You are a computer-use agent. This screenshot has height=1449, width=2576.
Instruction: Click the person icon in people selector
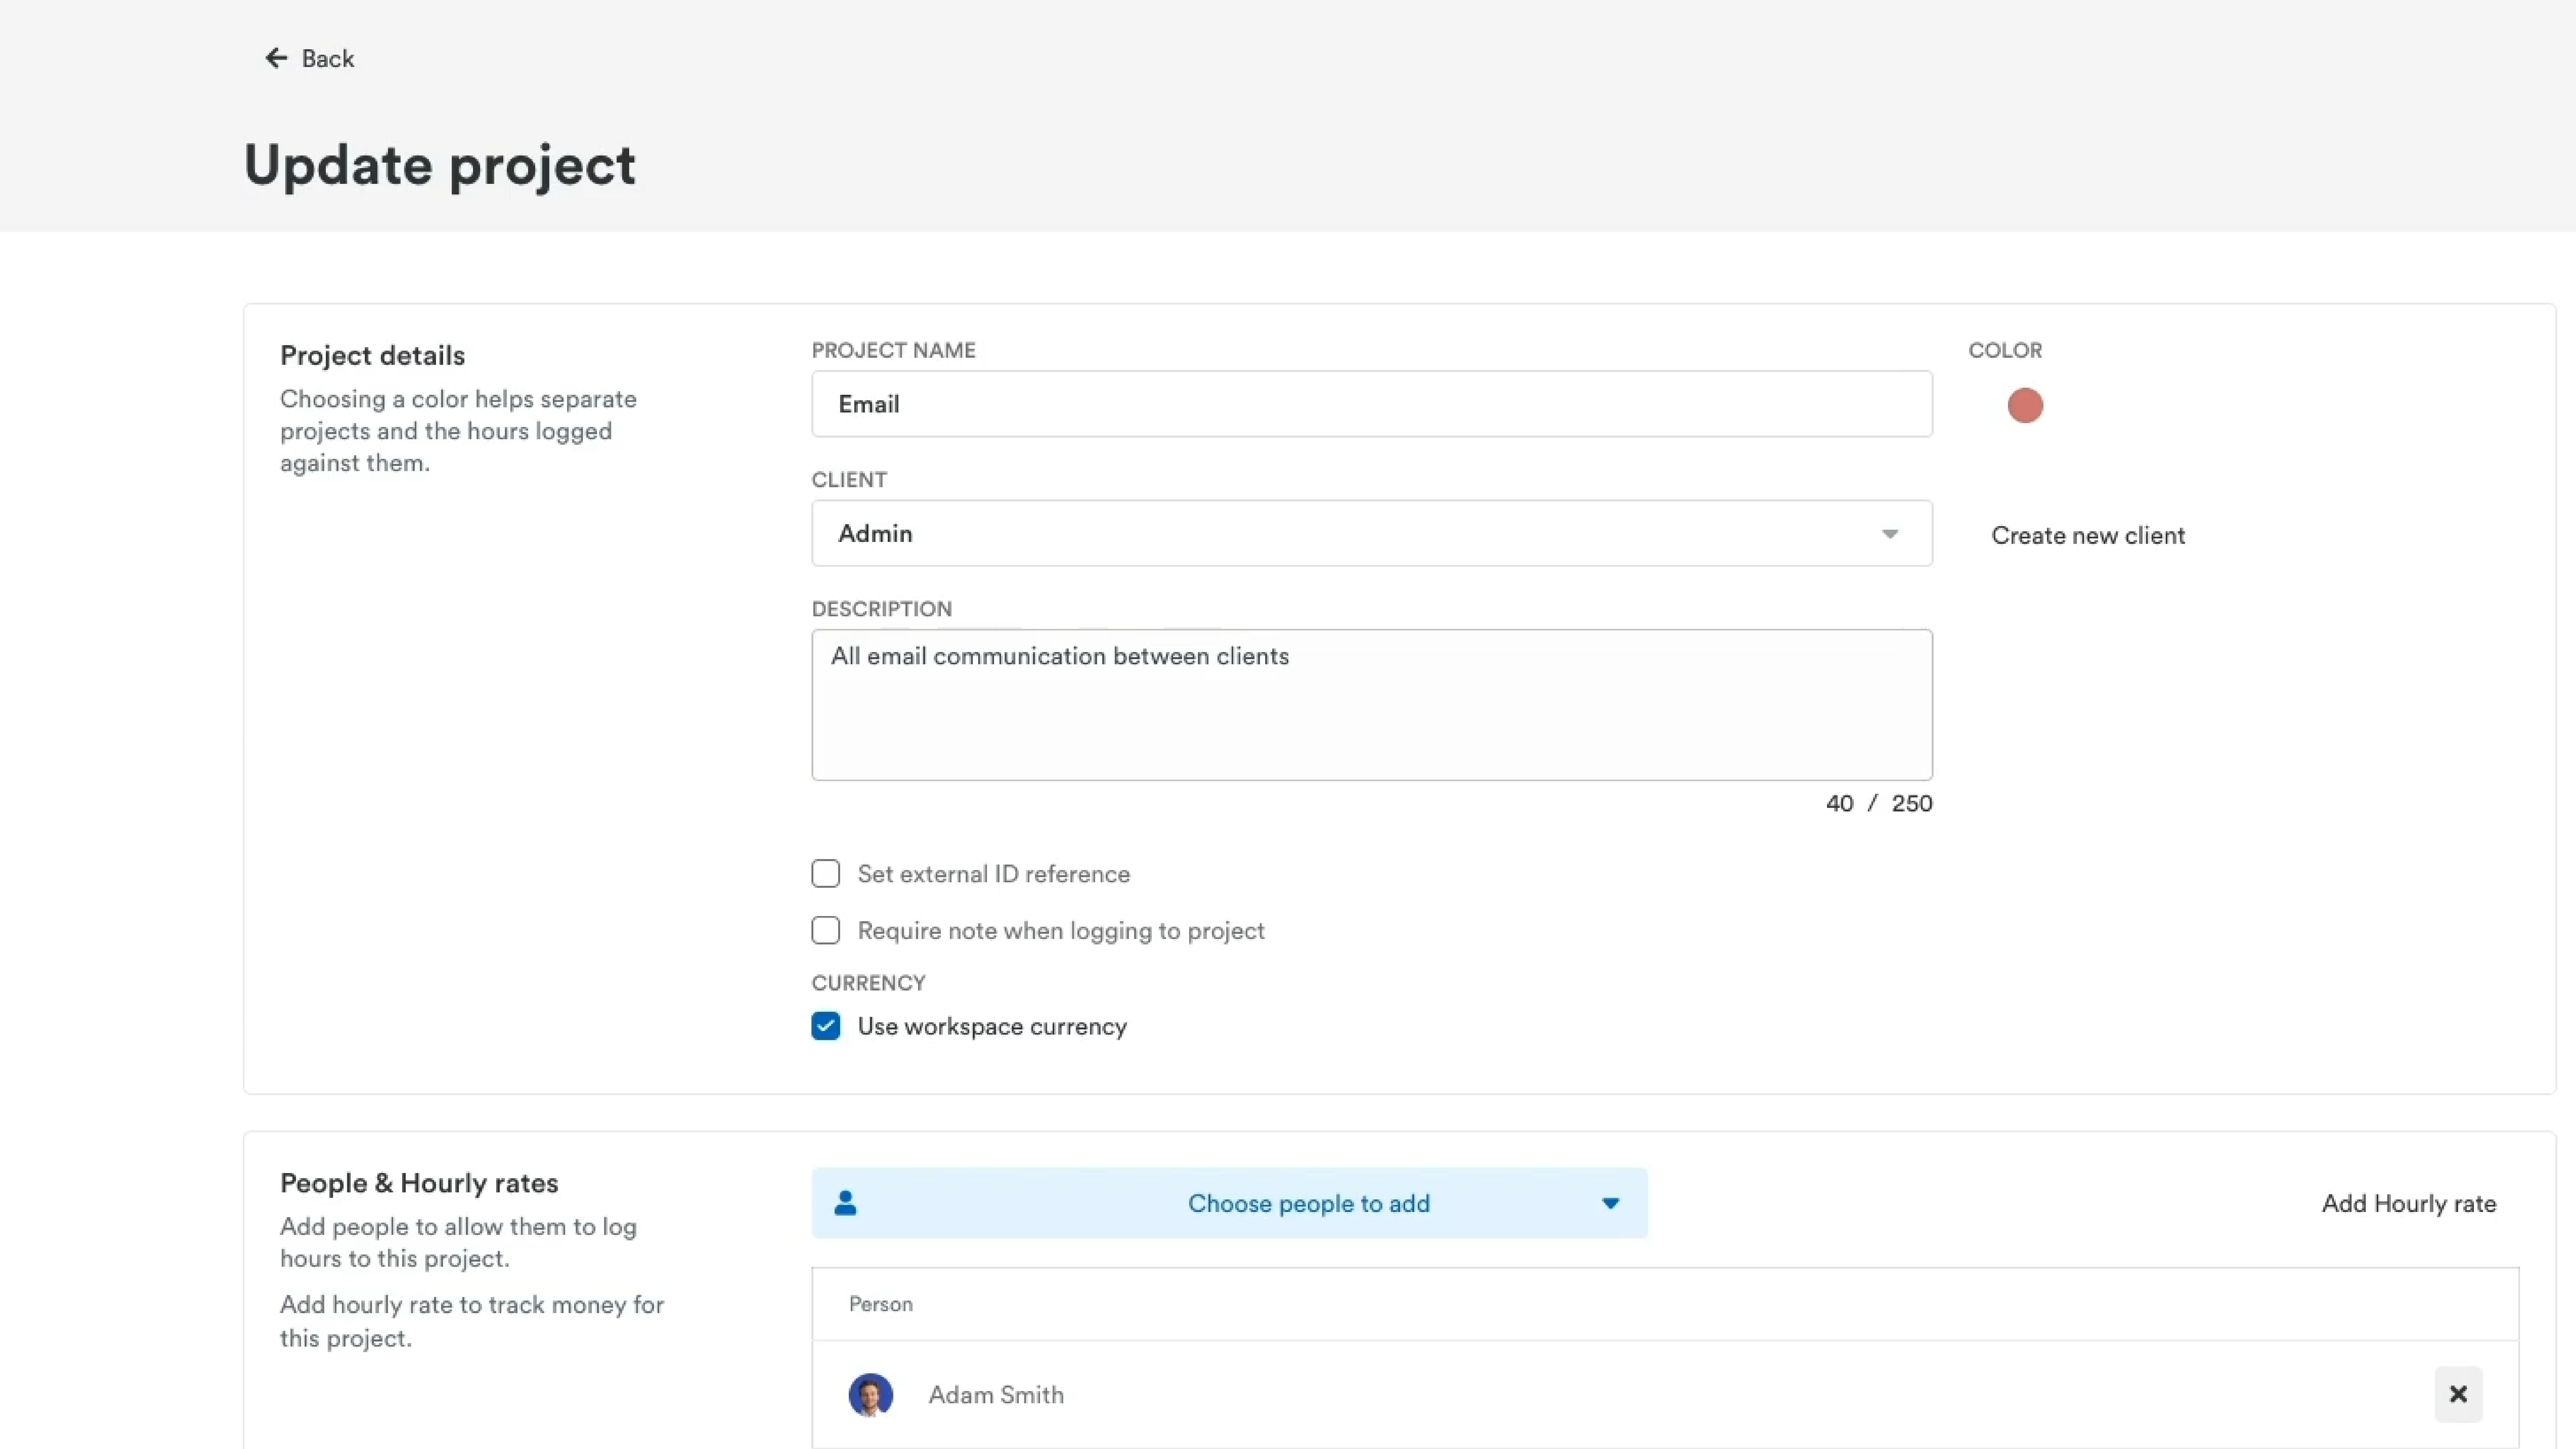[x=845, y=1203]
